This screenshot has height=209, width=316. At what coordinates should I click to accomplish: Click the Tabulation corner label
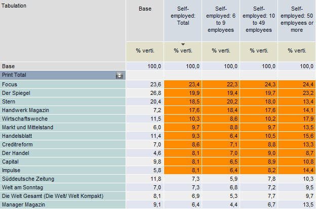(14, 6)
